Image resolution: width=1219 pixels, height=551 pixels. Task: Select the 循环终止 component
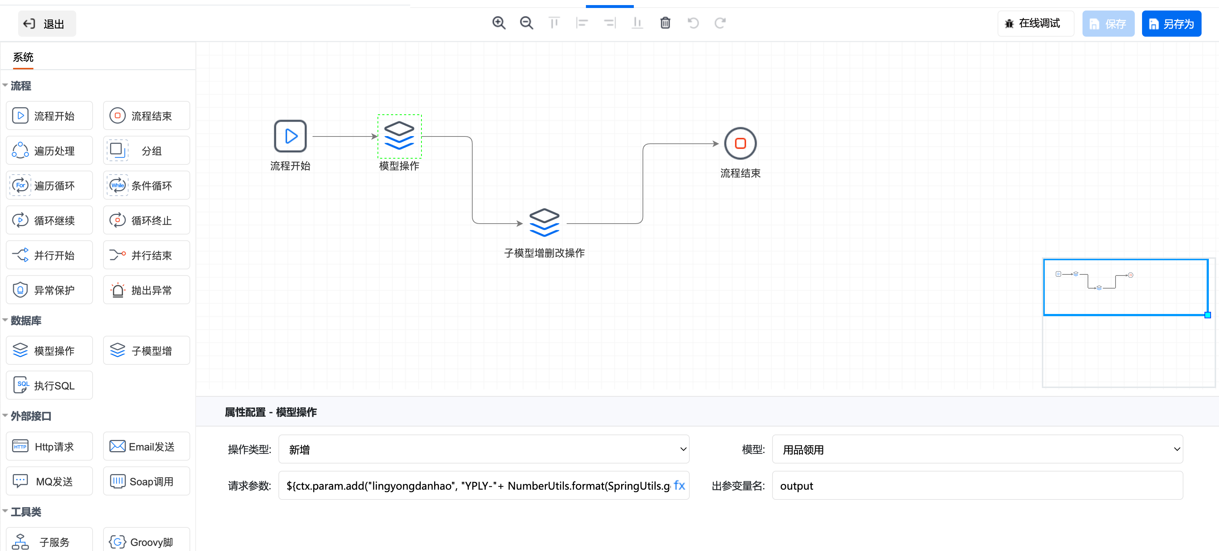tap(146, 220)
